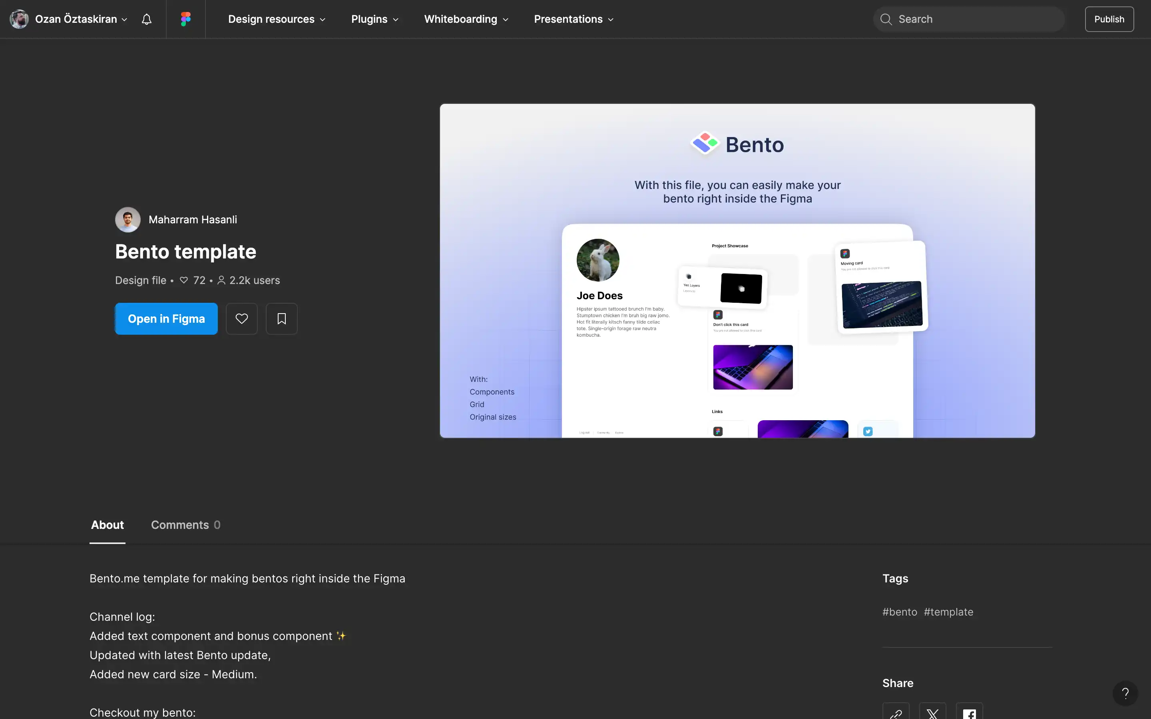Like the file with the heart button
Image resolution: width=1151 pixels, height=719 pixels.
coord(242,319)
